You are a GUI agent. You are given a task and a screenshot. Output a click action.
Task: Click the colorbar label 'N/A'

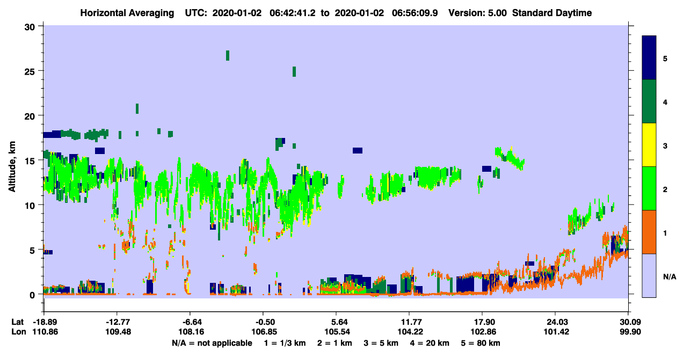[x=669, y=276]
